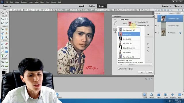
Task: Hide the selected Background Copy layer
Action: tap(156, 19)
